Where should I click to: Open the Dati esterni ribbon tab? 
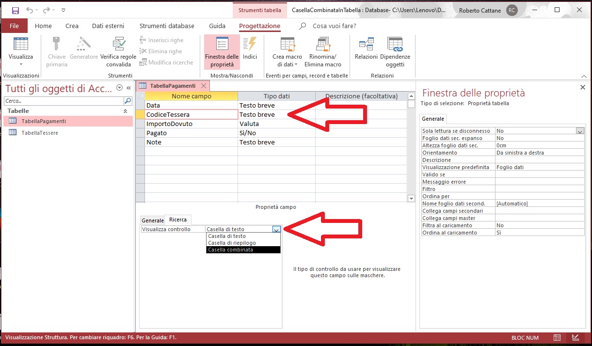click(108, 26)
